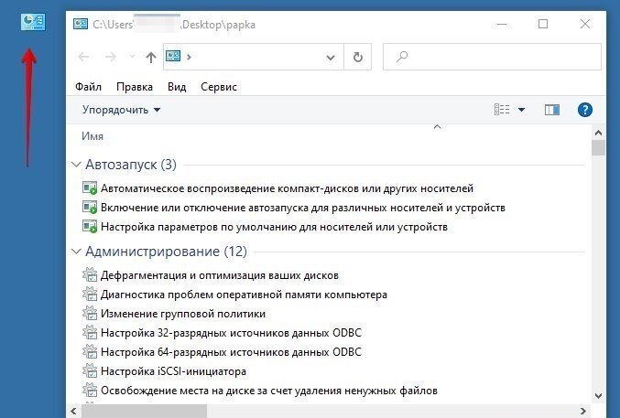Go forward with the Forward arrow
Viewport: 620px width, 418px height.
110,57
